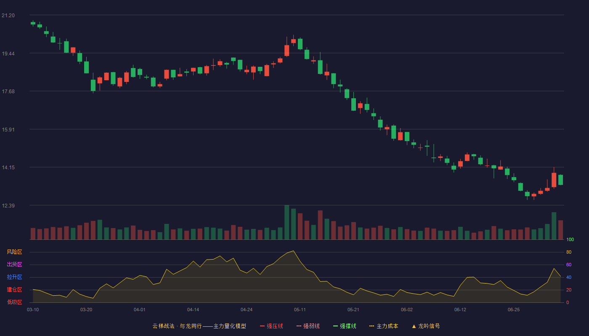Click the 04-01 date label
Screen dimensions: 589x336
pos(140,310)
